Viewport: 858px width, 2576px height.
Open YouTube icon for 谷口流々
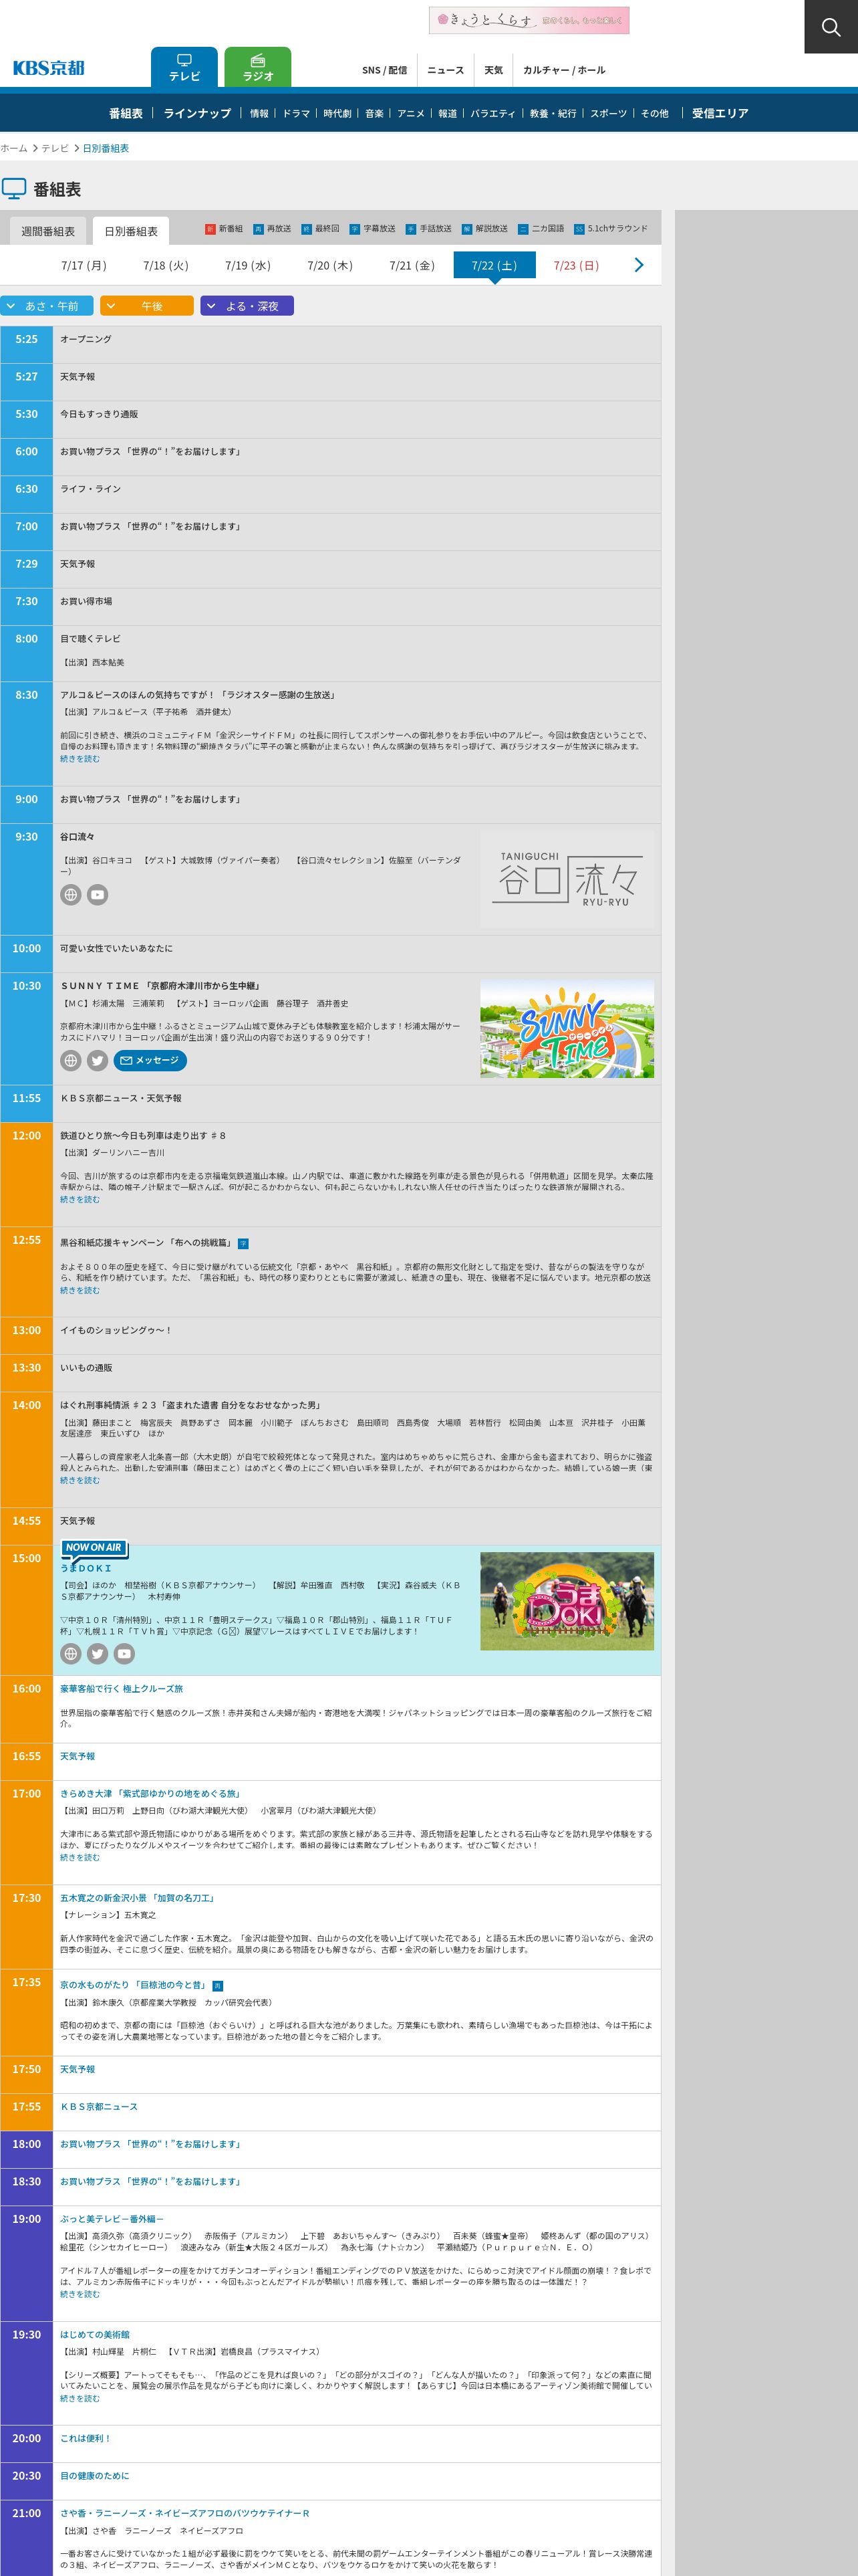[97, 895]
